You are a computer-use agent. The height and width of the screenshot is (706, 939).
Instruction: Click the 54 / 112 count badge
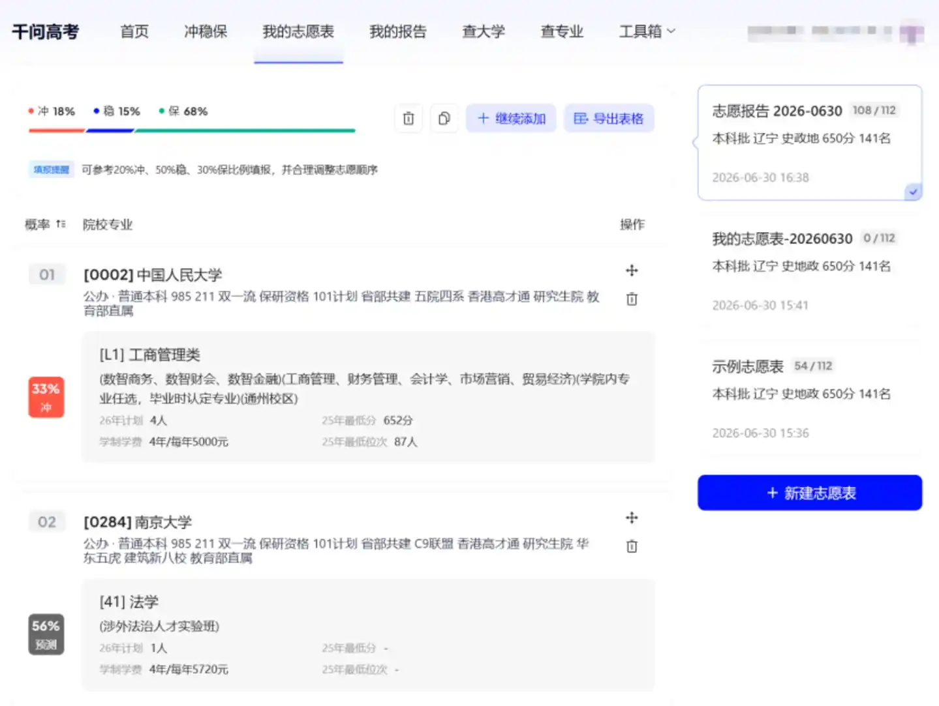click(x=813, y=366)
